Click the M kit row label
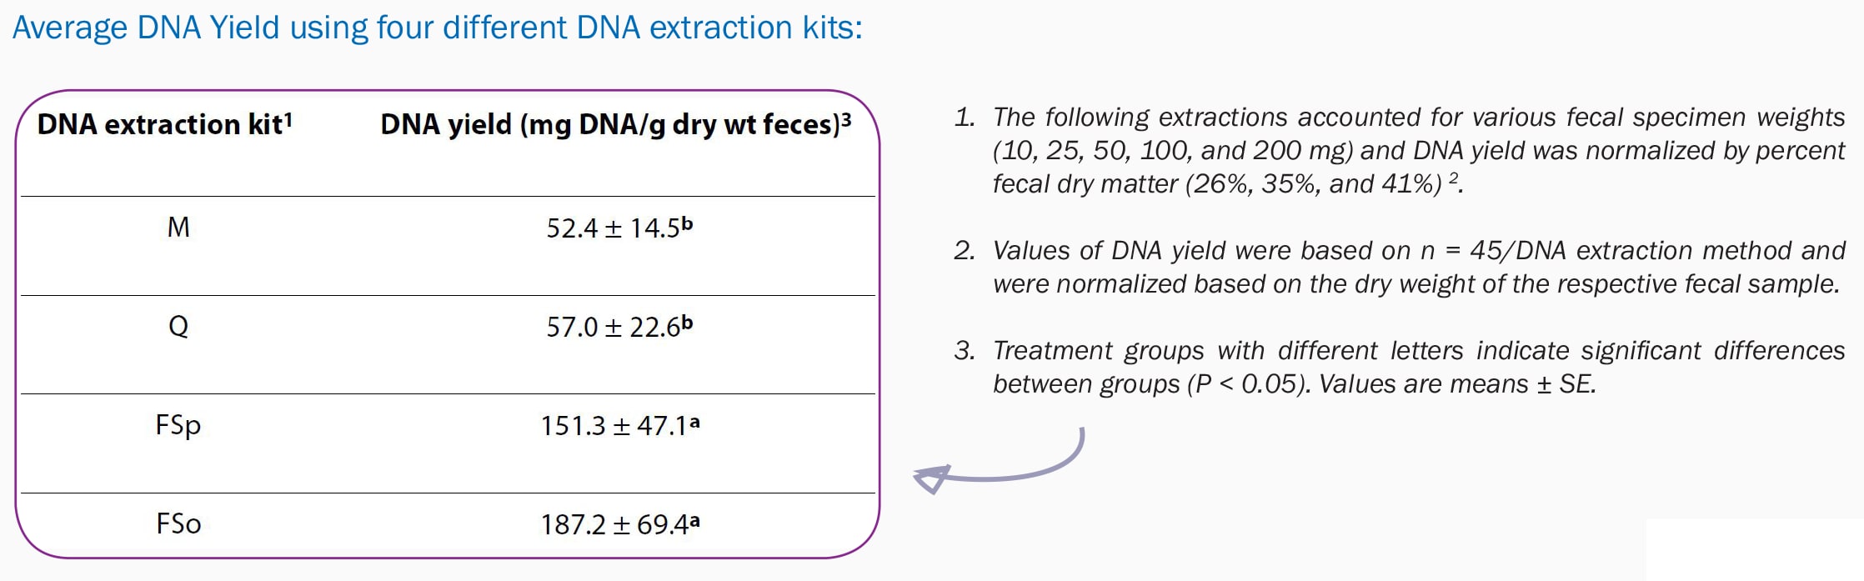This screenshot has width=1864, height=581. (x=178, y=228)
